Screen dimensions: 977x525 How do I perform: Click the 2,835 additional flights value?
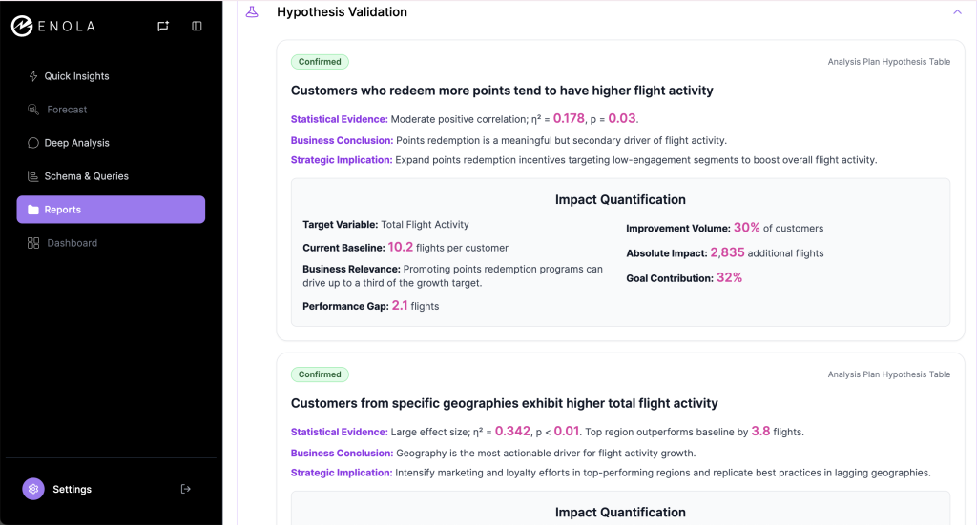pos(727,252)
